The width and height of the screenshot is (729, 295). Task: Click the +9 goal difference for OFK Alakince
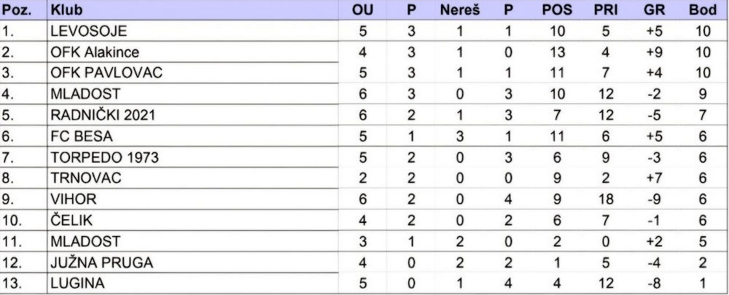(x=653, y=52)
